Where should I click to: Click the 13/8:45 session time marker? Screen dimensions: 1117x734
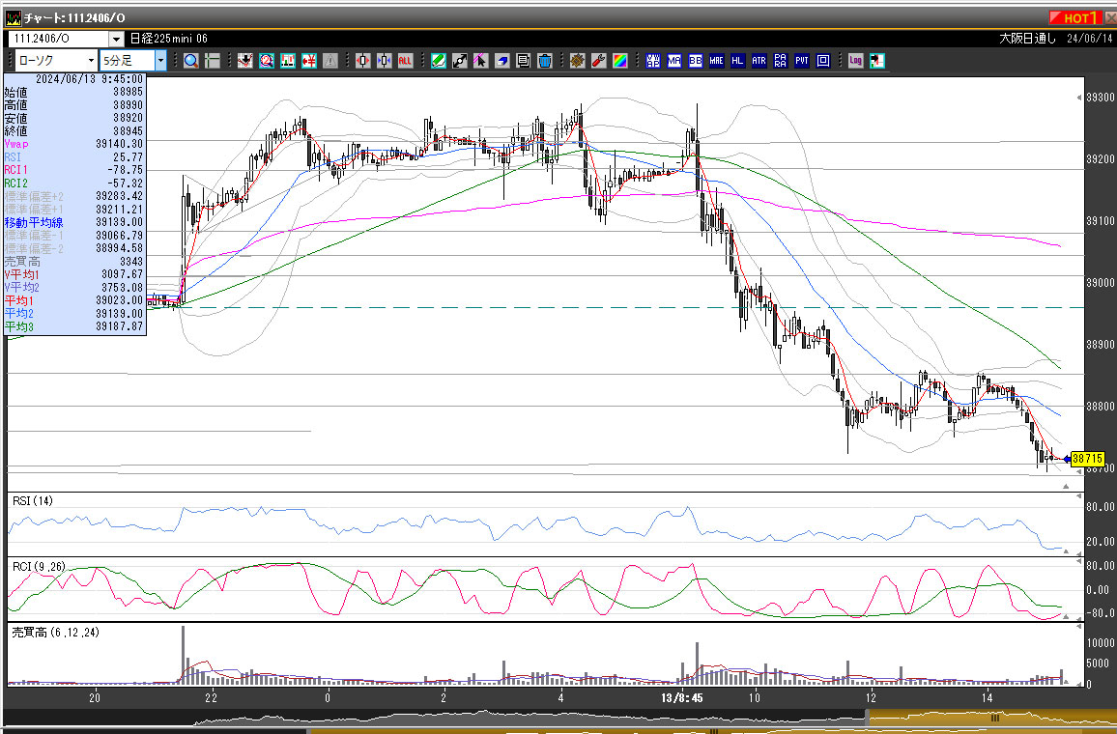(682, 697)
